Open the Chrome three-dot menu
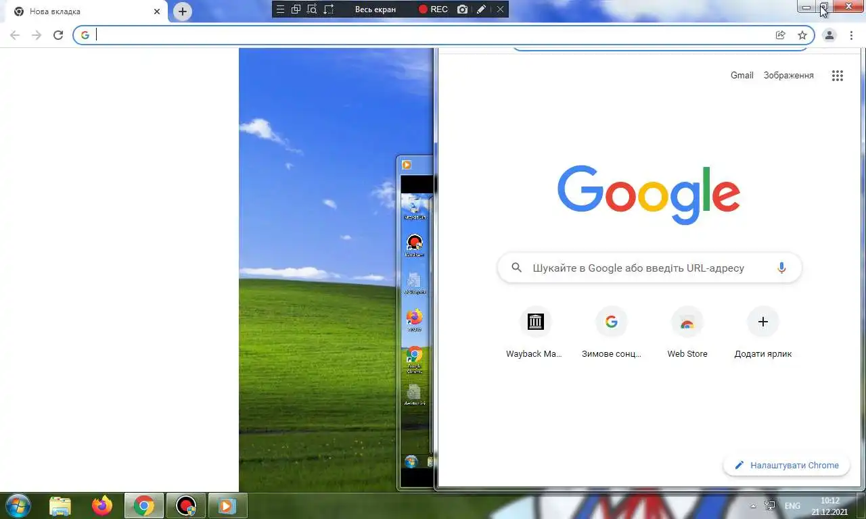Viewport: 866px width, 519px height. (851, 35)
